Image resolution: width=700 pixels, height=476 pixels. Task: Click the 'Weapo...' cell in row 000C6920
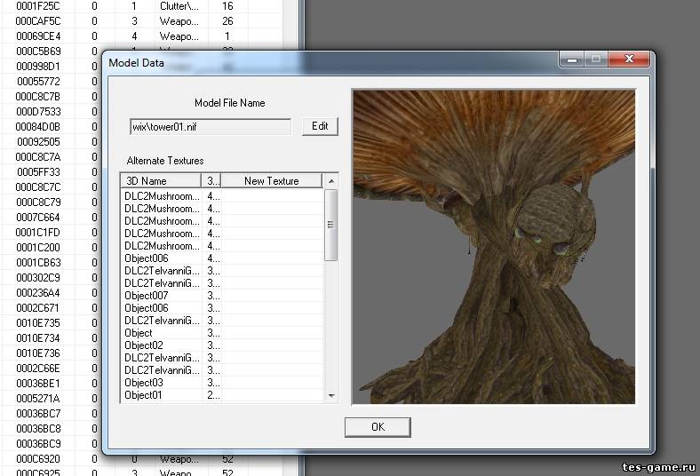click(179, 459)
